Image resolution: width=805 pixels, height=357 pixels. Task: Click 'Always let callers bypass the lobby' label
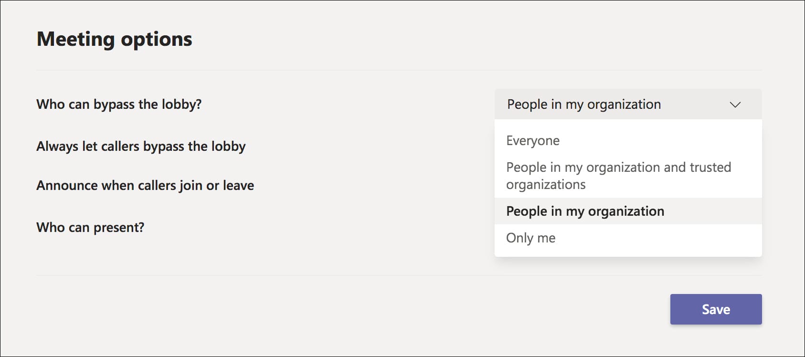(x=141, y=146)
